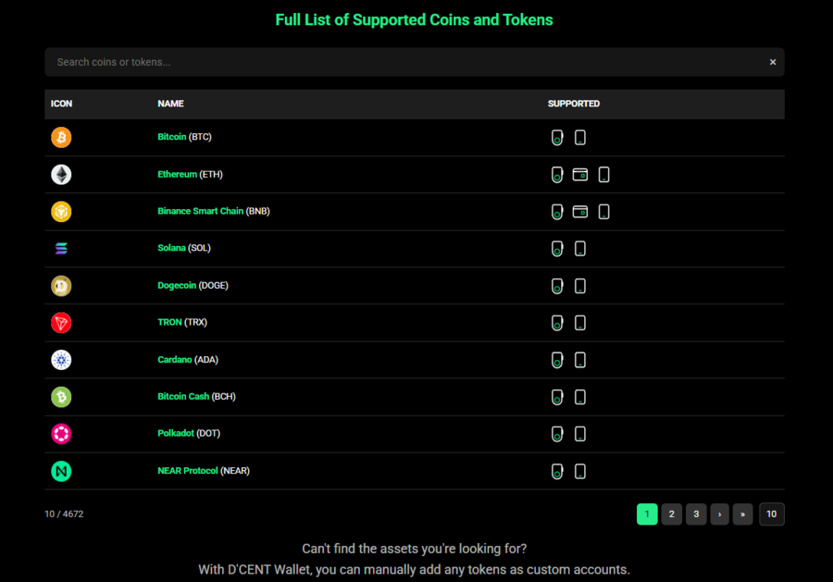Click the Ethereum logo icon
Image resolution: width=833 pixels, height=582 pixels.
click(61, 174)
